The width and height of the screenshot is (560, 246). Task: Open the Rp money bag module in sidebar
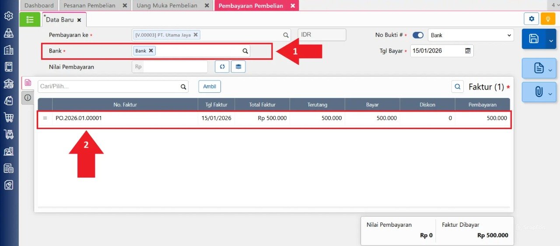click(x=8, y=100)
